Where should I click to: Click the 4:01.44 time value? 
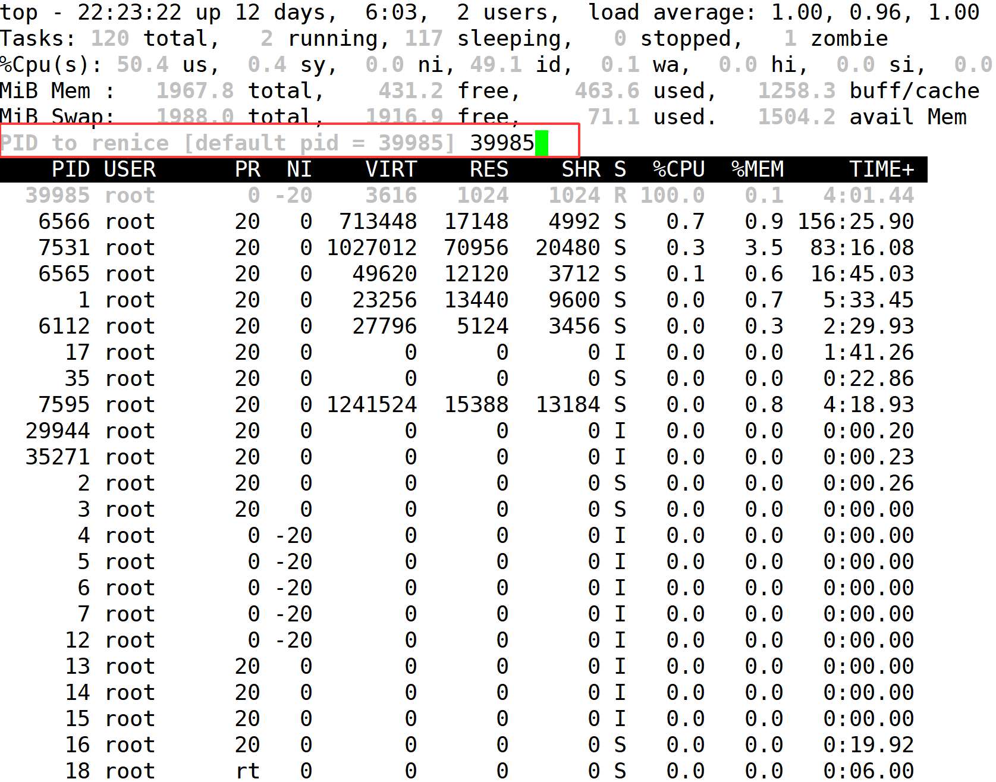pos(868,196)
